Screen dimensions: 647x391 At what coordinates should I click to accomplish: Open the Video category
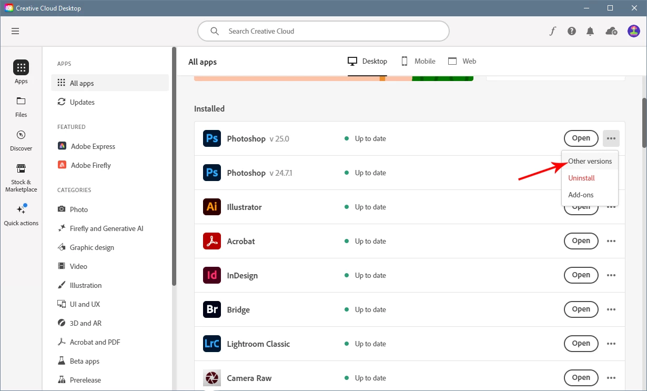point(110,266)
